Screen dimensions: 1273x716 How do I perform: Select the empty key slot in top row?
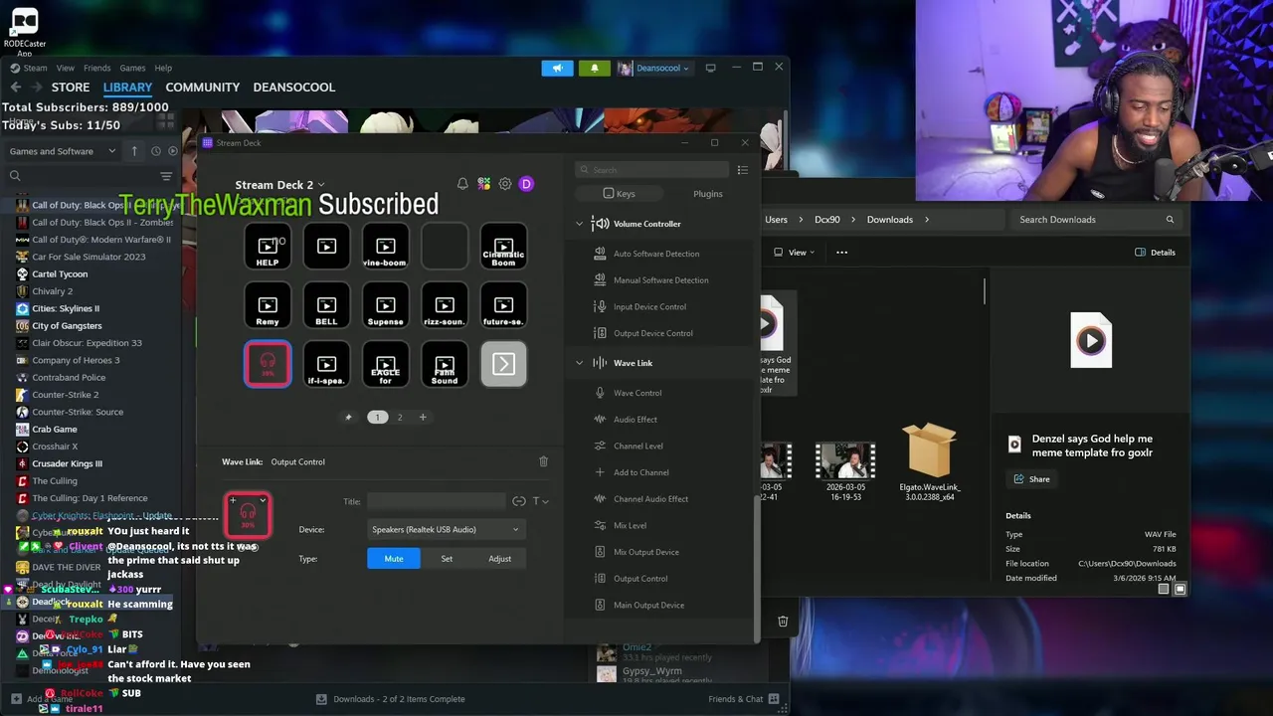click(x=445, y=247)
